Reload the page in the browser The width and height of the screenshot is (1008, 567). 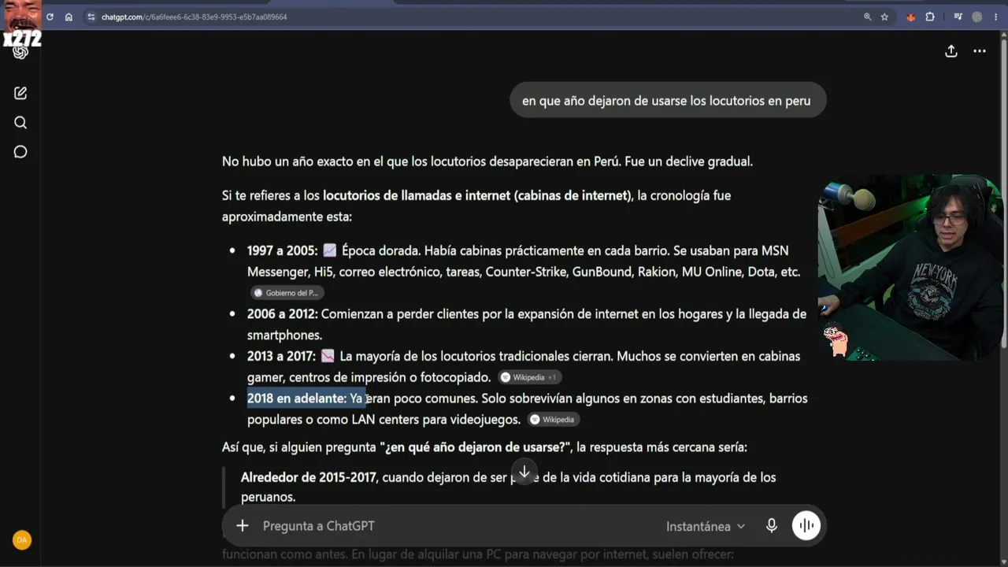pyautogui.click(x=50, y=17)
